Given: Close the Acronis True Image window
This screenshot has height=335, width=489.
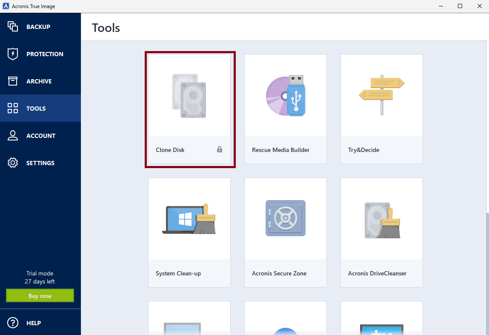Looking at the screenshot, I should [479, 6].
